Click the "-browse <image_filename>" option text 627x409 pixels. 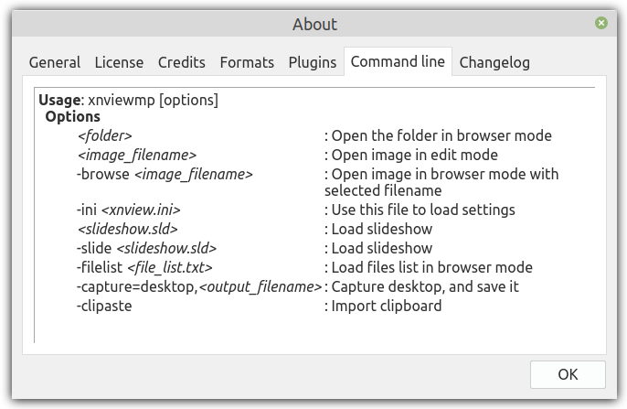[165, 174]
